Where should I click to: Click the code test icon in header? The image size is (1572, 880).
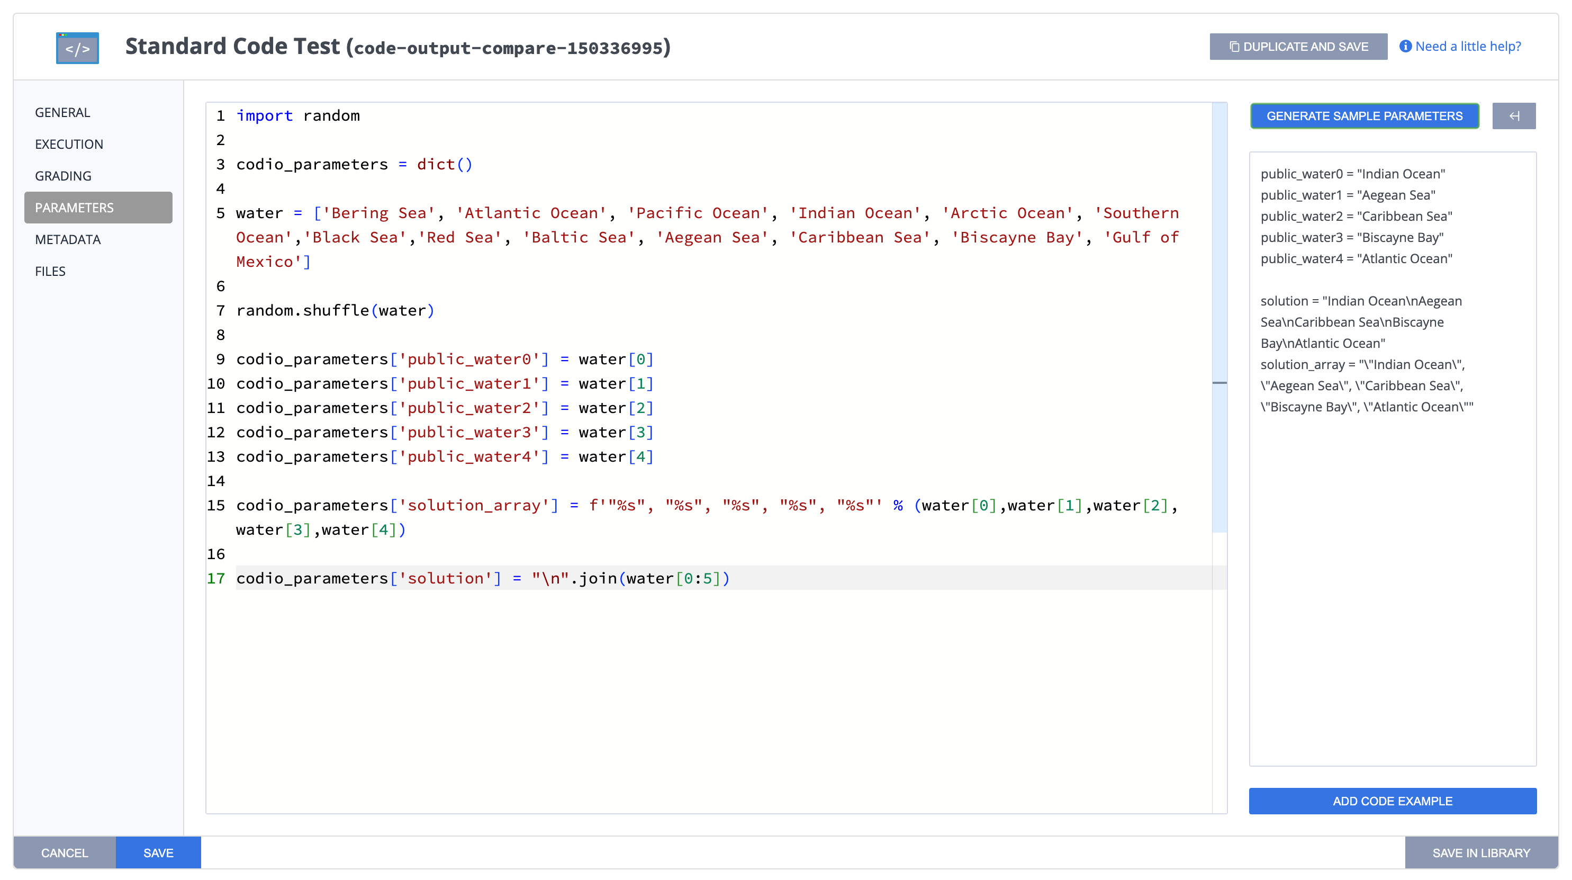point(77,48)
